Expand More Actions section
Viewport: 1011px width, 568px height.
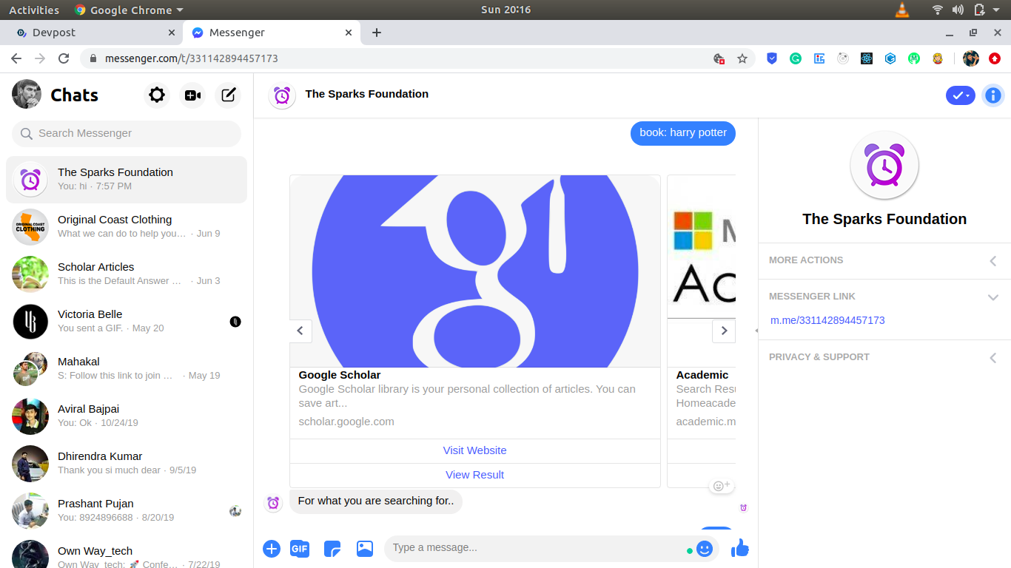point(884,260)
